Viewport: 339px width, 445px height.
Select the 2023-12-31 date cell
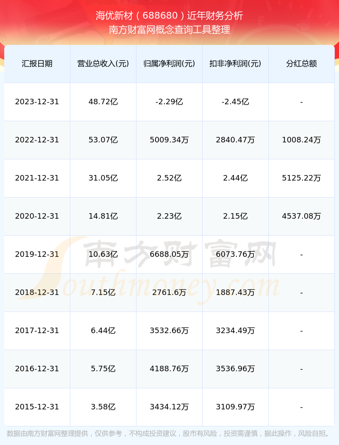point(37,102)
